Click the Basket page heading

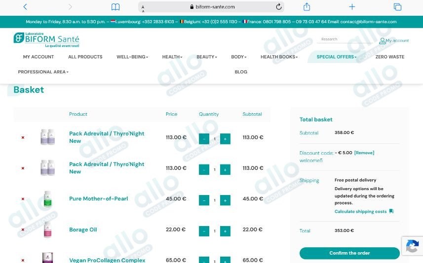tap(29, 90)
